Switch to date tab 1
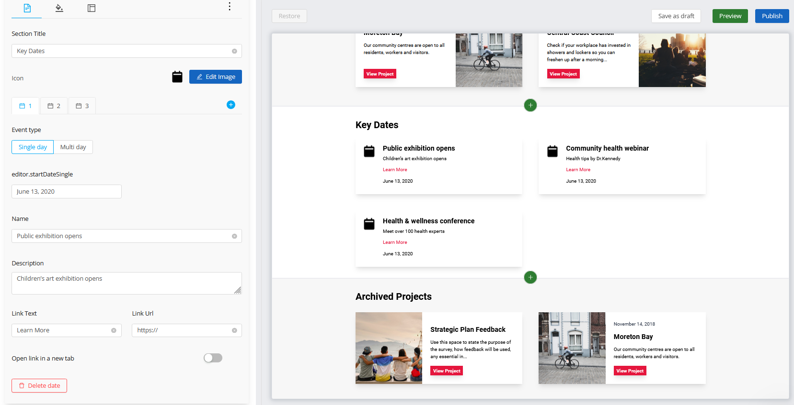This screenshot has height=405, width=794. (x=25, y=106)
